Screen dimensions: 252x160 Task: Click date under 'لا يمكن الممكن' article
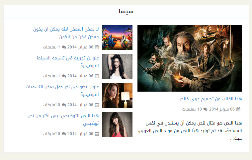pyautogui.click(x=80, y=47)
